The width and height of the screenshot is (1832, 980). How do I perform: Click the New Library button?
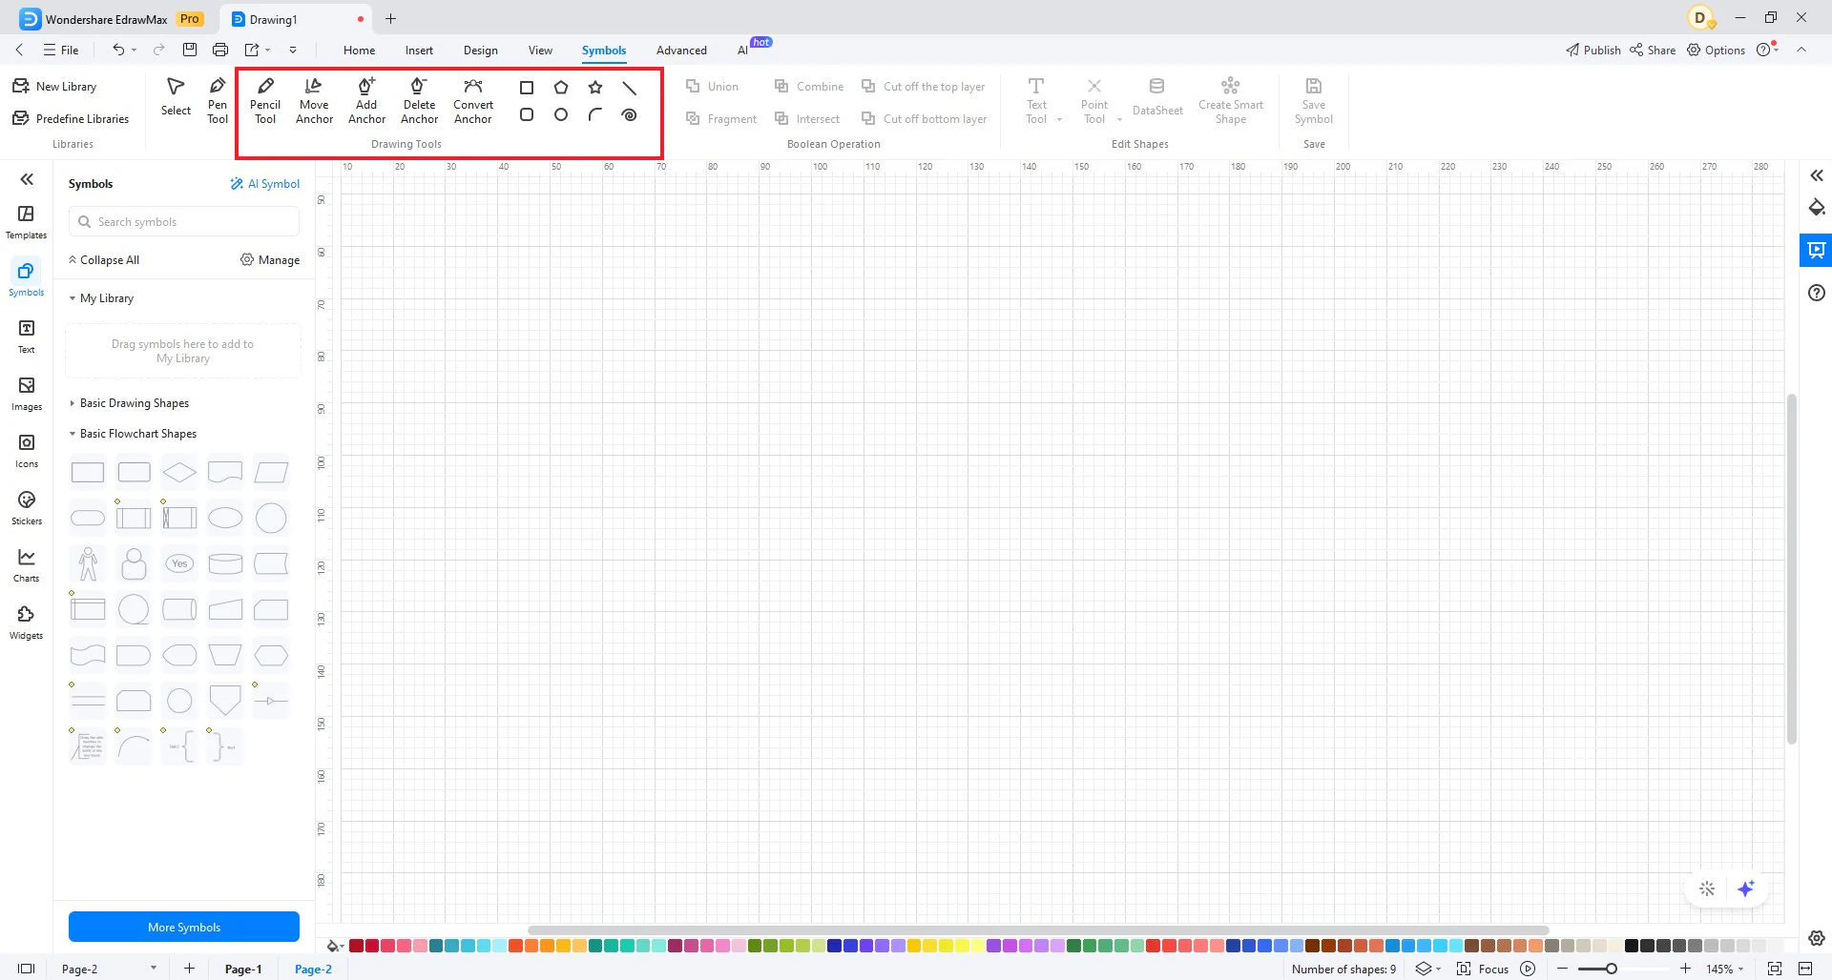tap(55, 87)
